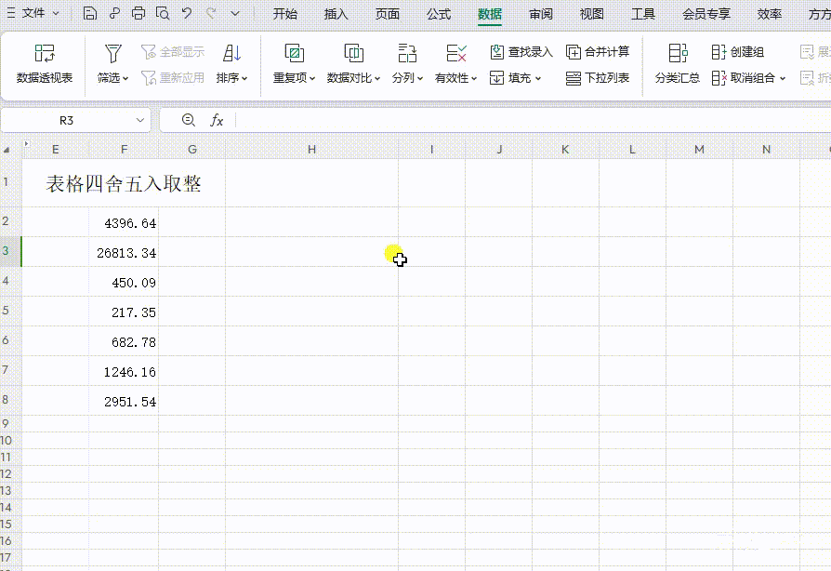Click the 排序 sort icon

click(232, 53)
